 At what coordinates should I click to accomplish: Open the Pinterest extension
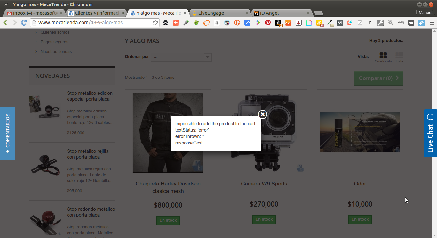point(268,23)
